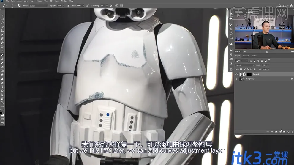Click the layer Opacity value field

click(264, 65)
